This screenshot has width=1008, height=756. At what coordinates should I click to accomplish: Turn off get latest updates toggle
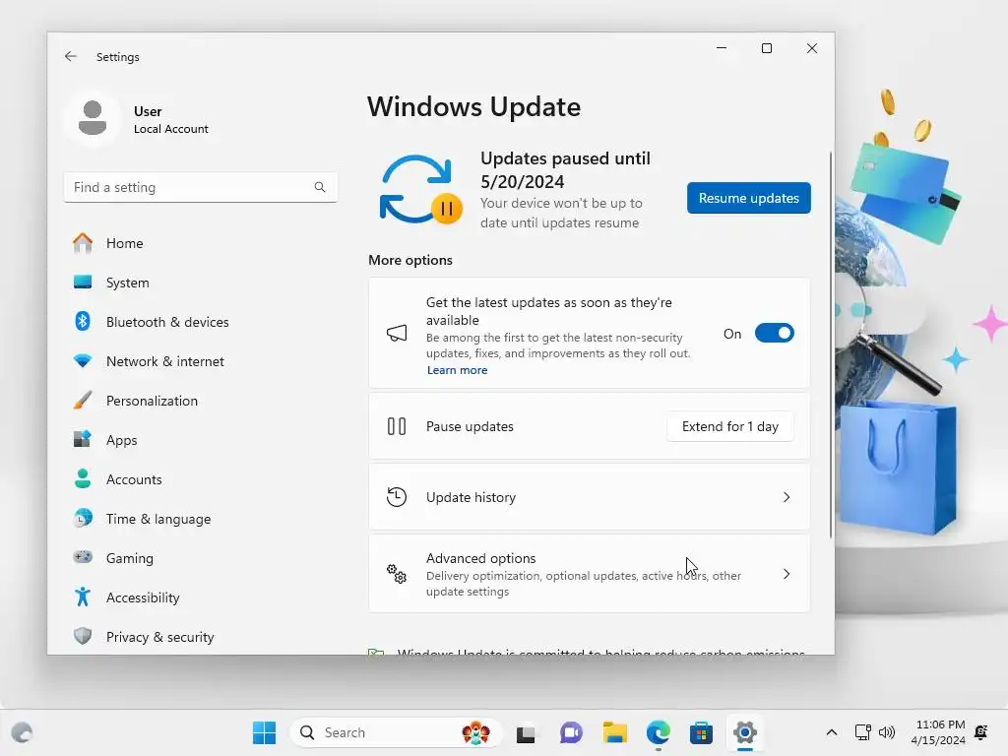[x=775, y=333]
